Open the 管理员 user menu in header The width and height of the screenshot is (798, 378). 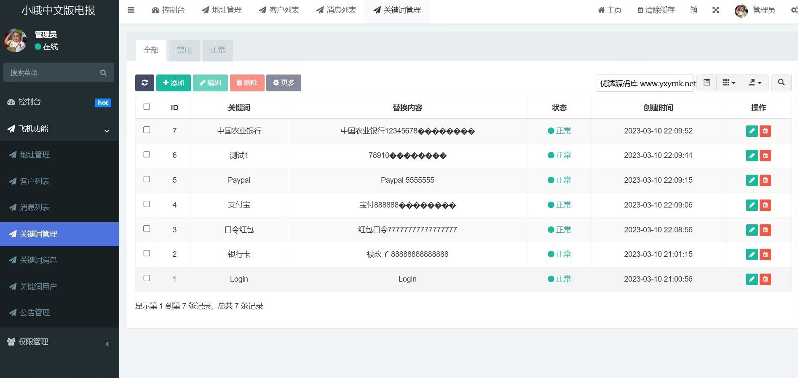click(x=755, y=10)
